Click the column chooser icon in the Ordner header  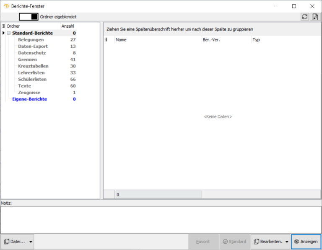4,26
